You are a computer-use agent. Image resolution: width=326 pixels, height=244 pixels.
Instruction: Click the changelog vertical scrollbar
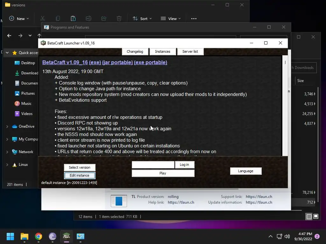285,105
